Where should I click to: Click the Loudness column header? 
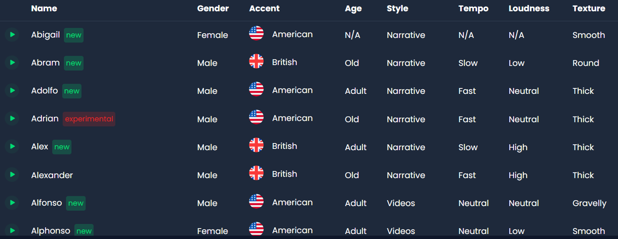point(529,8)
